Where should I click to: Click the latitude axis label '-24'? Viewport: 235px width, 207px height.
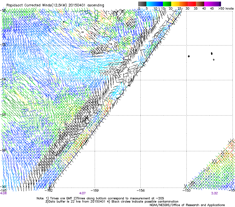(3, 79)
